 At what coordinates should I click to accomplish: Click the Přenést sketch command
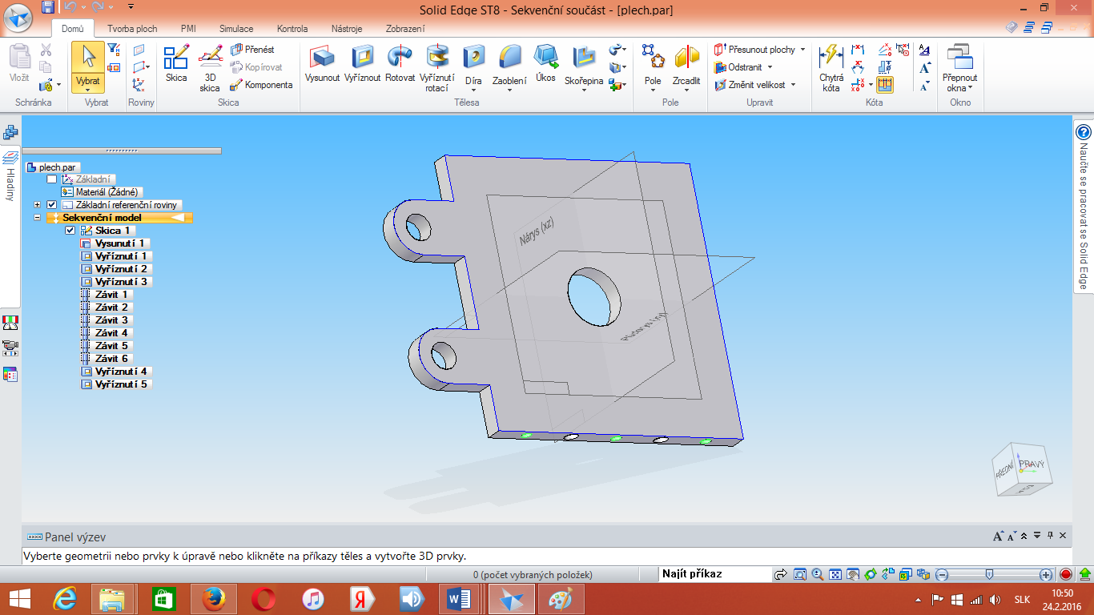[x=253, y=50]
